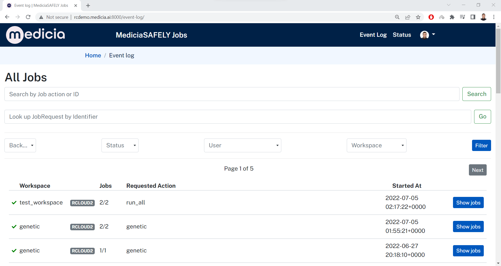Show jobs for test_workspace run_all
Image resolution: width=501 pixels, height=266 pixels.
(468, 203)
